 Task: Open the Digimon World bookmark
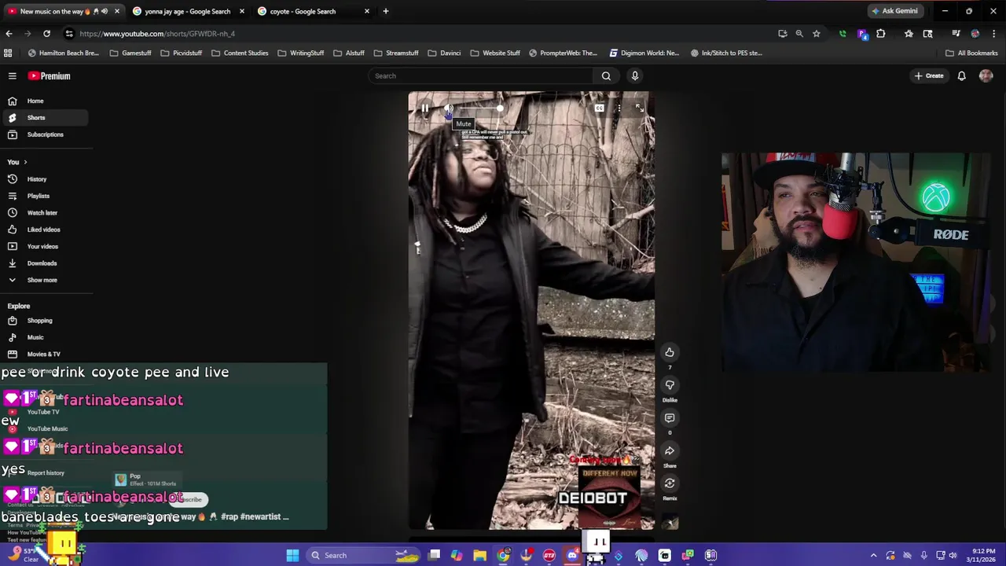coord(644,53)
